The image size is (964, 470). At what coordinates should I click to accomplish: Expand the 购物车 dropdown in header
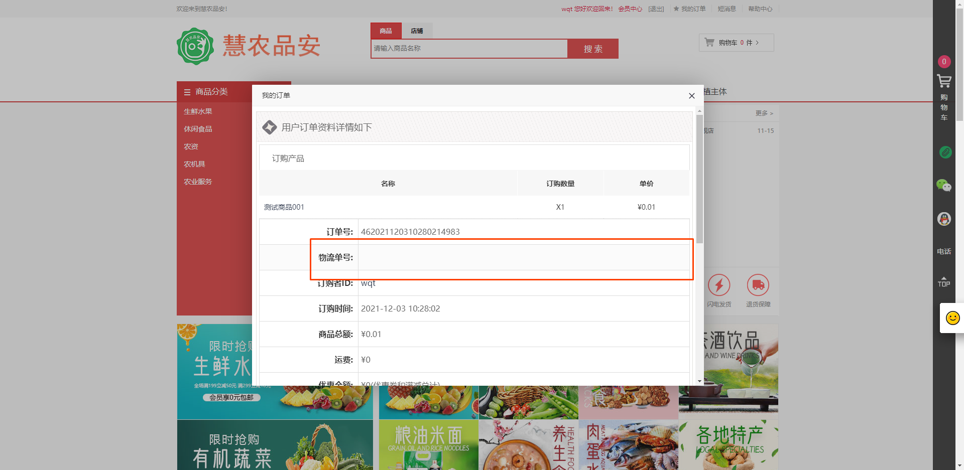pos(736,43)
